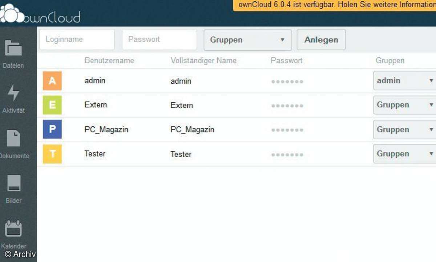Viewport: 436px width, 262px height.
Task: Edit the full name of PC_Magazin
Action: coord(193,130)
